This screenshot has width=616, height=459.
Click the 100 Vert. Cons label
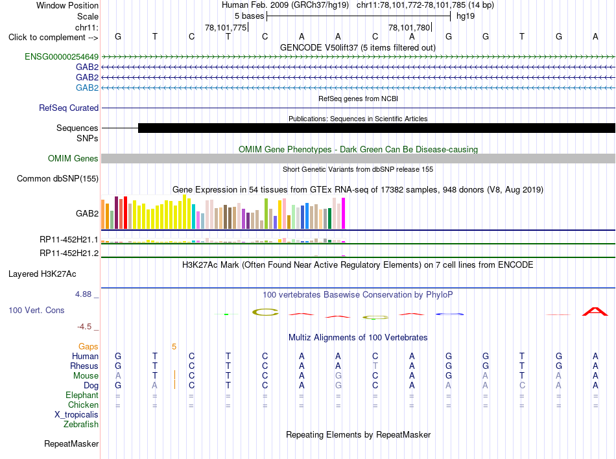(x=36, y=310)
